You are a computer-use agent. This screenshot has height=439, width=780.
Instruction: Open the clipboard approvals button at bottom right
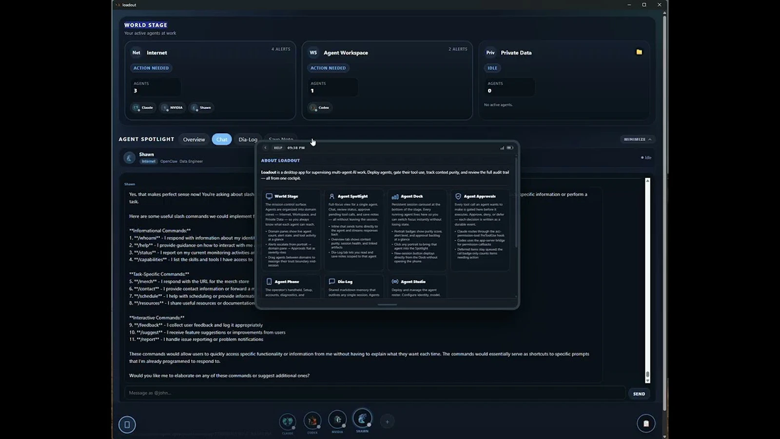[646, 423]
